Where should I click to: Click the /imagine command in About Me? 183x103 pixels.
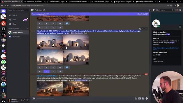click(172, 43)
